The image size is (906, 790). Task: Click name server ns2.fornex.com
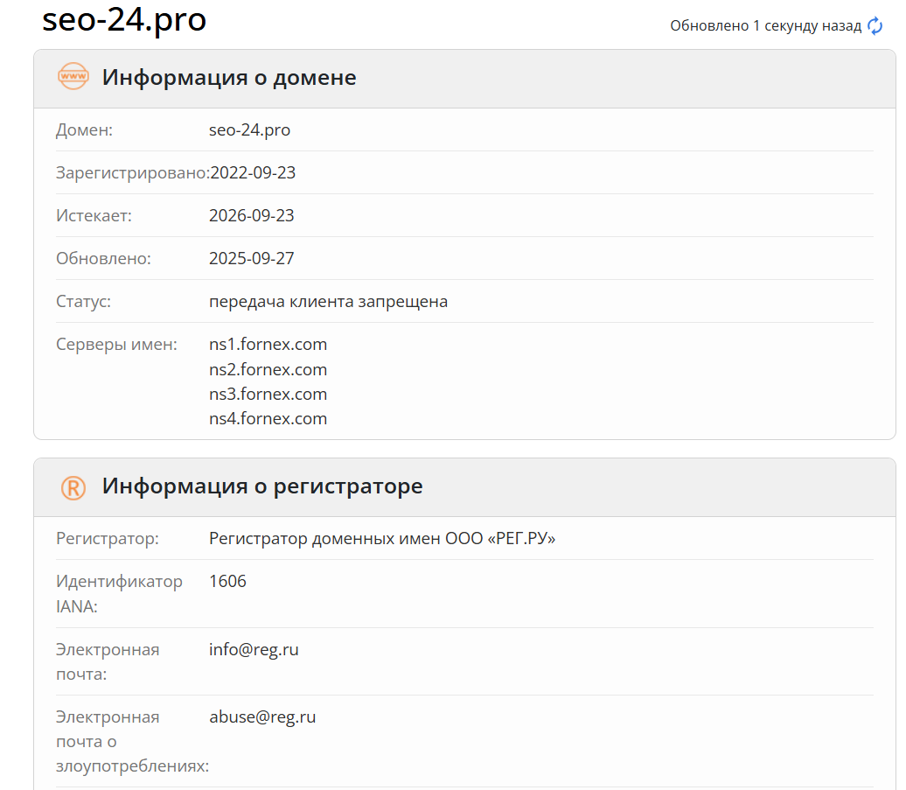click(x=268, y=369)
